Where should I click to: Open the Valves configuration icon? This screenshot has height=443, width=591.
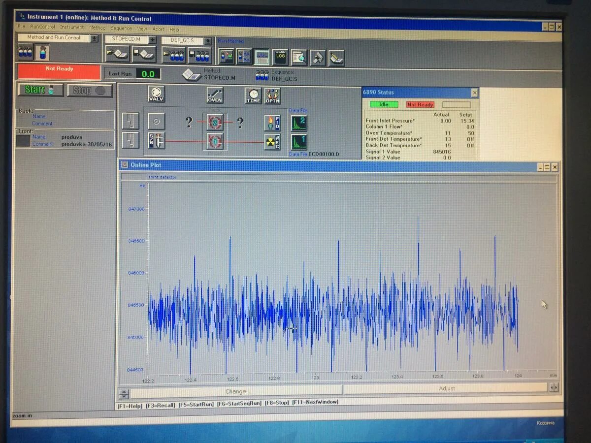[156, 94]
